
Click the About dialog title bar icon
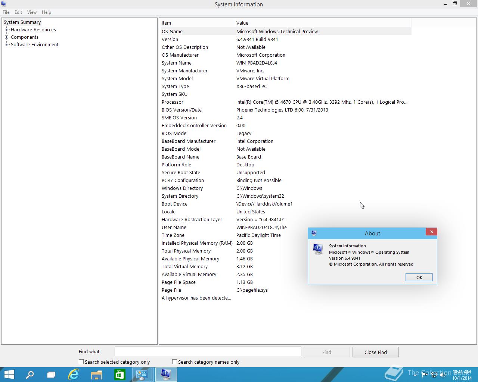pos(314,233)
